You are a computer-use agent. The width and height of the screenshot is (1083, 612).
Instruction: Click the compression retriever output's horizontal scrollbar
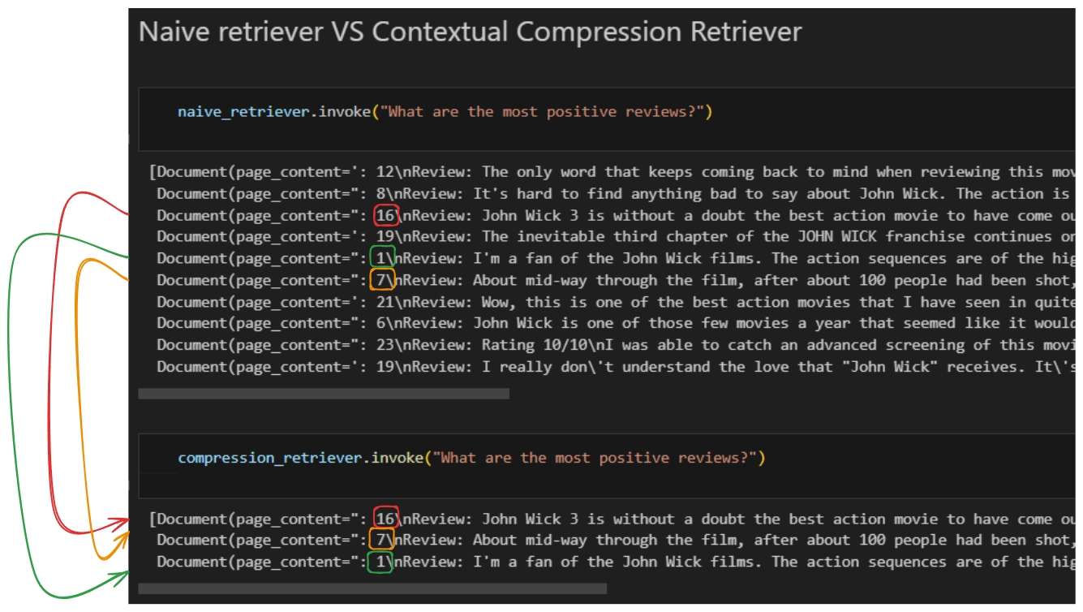(x=372, y=588)
